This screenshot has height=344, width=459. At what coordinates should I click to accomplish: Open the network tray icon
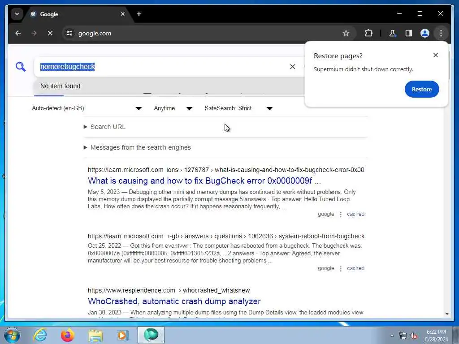pos(403,336)
